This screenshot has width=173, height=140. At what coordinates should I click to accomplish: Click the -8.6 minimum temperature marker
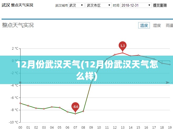click(x=75, y=107)
